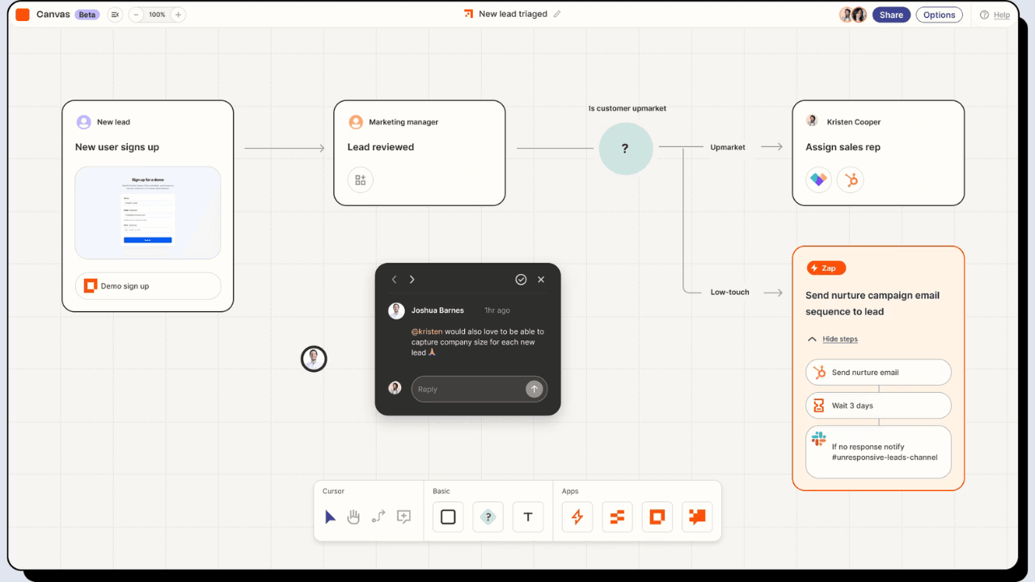
Task: Insert a Chatbots app from the toolbar
Action: coord(697,517)
